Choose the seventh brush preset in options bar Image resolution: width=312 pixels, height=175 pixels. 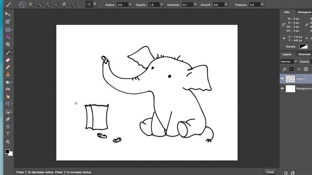pyautogui.click(x=74, y=4)
